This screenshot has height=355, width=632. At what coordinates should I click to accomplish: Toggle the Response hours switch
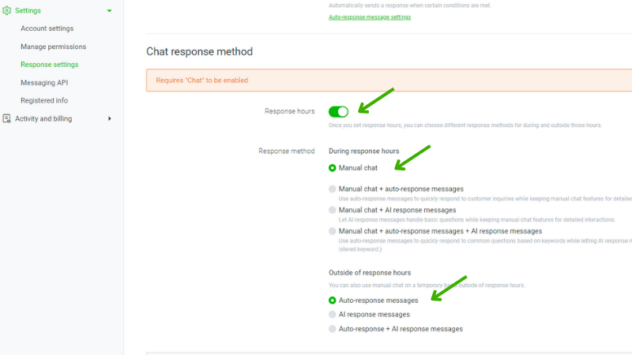(x=338, y=111)
